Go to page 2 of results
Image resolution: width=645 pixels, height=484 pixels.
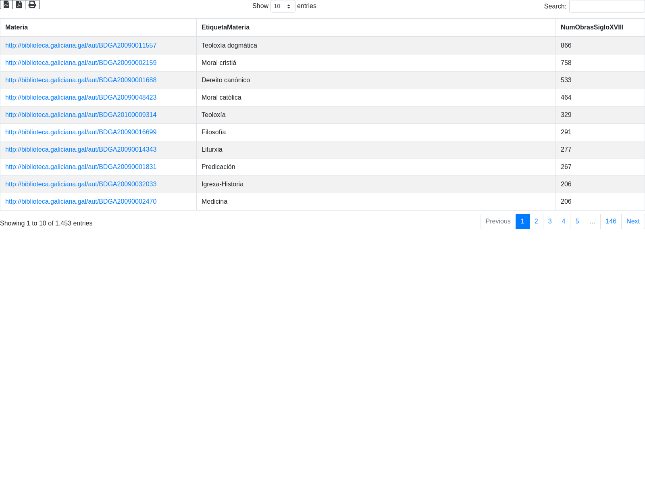(536, 221)
